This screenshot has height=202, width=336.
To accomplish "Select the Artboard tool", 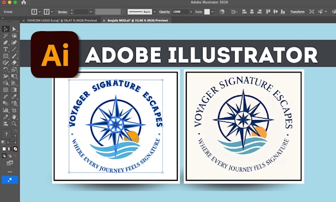I will pyautogui.click(x=14, y=110).
